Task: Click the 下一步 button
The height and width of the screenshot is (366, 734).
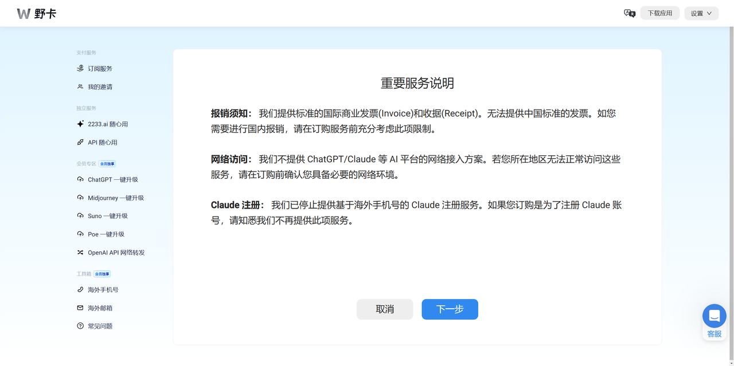Action: pos(450,309)
